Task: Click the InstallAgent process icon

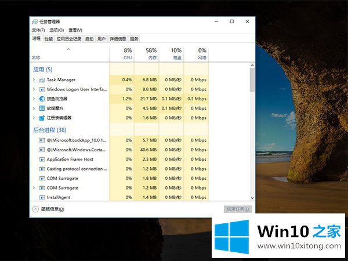Action: click(42, 197)
